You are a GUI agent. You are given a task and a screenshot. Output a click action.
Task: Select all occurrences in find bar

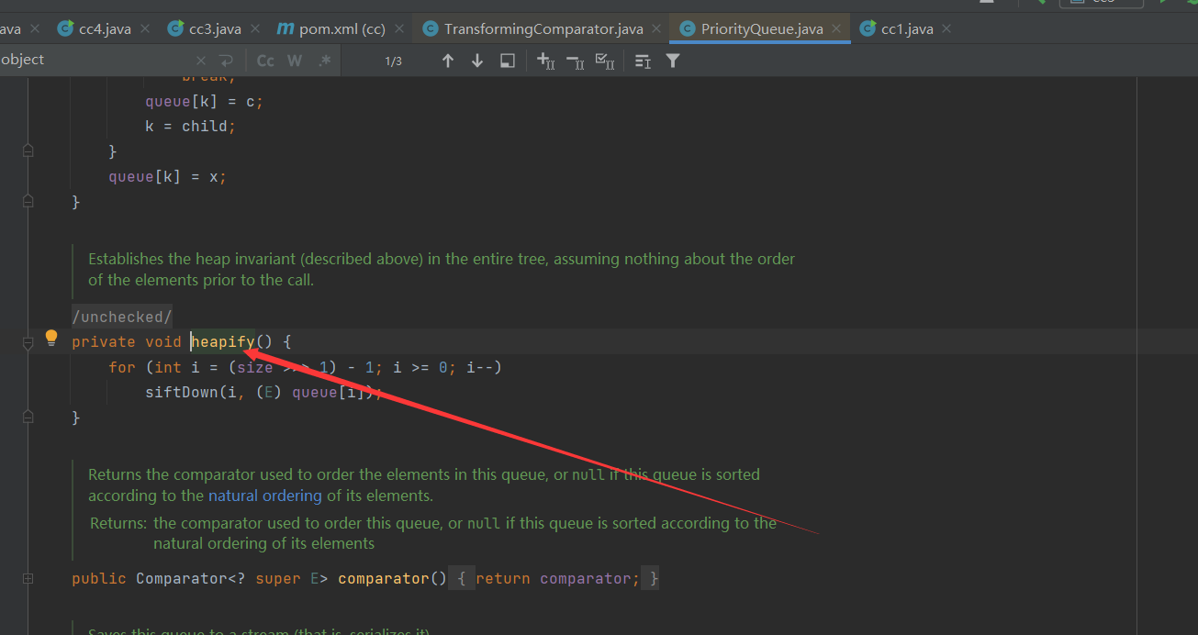coord(604,61)
